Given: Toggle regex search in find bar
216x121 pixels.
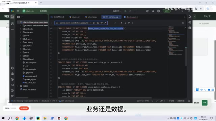Looking at the screenshot, I should (105, 23).
